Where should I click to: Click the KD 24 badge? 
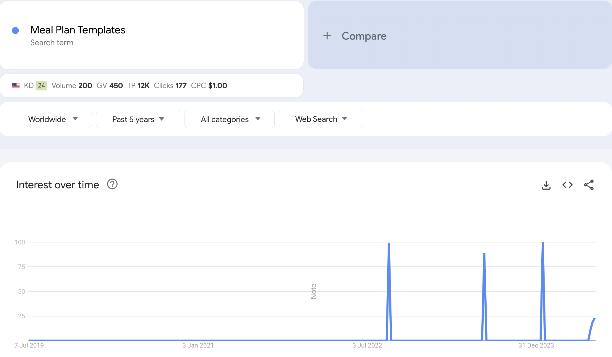[41, 86]
